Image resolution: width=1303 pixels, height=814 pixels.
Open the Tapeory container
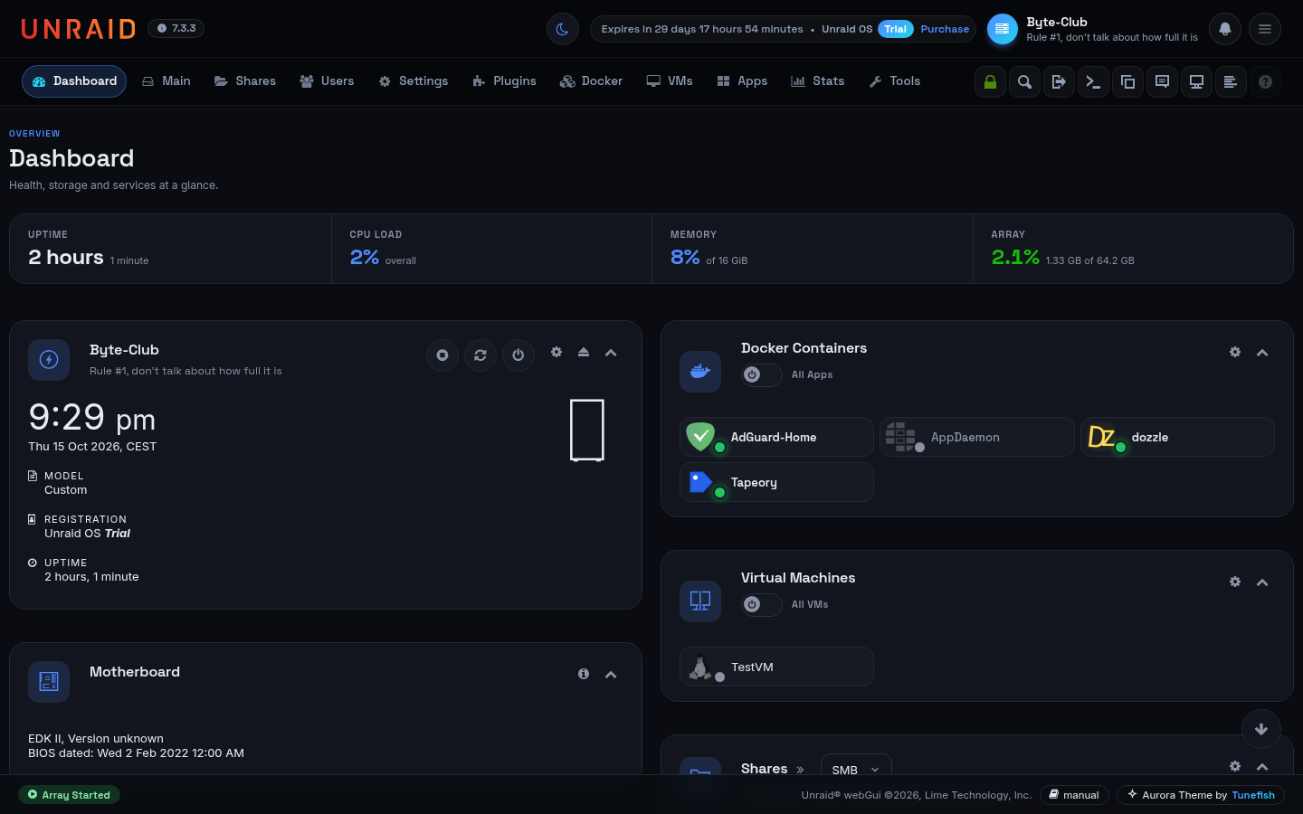pyautogui.click(x=776, y=482)
